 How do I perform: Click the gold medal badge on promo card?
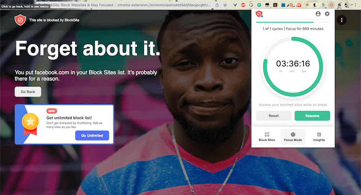(30, 124)
